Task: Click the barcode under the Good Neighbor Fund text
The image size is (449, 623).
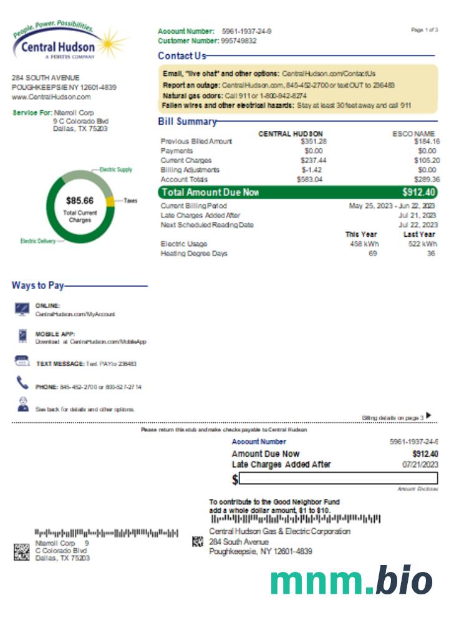Action: (295, 519)
